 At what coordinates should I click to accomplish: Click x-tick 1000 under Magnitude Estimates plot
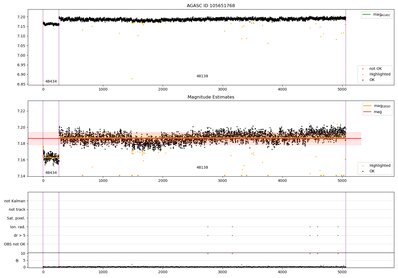[103, 181]
